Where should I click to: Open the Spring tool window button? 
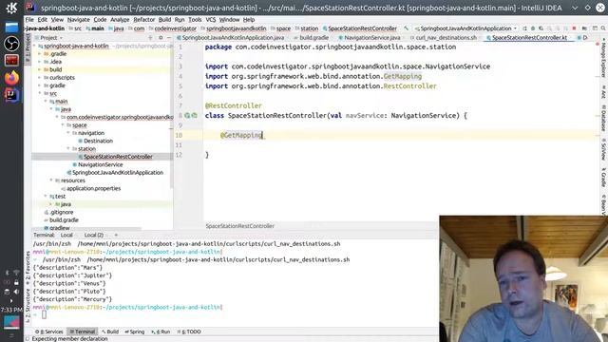pos(134,332)
